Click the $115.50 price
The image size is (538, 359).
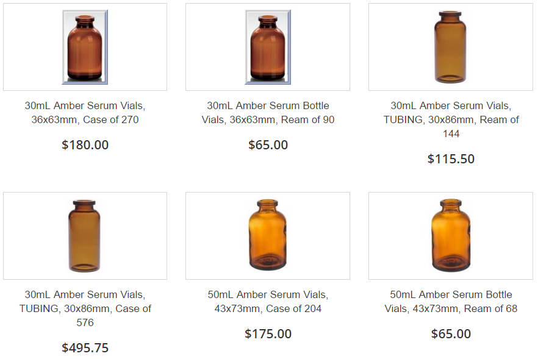[451, 158]
